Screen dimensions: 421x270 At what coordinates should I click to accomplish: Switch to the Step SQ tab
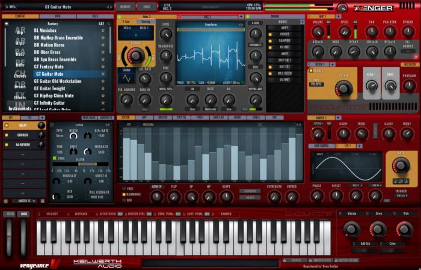[182, 117]
